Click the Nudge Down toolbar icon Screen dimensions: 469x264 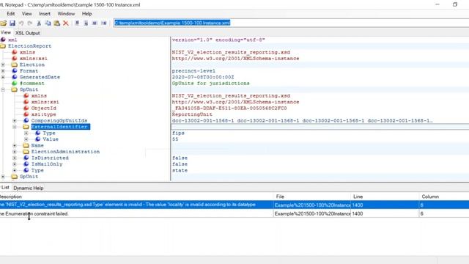point(86,23)
